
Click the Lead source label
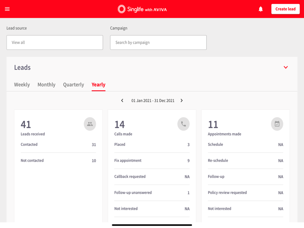tap(17, 28)
